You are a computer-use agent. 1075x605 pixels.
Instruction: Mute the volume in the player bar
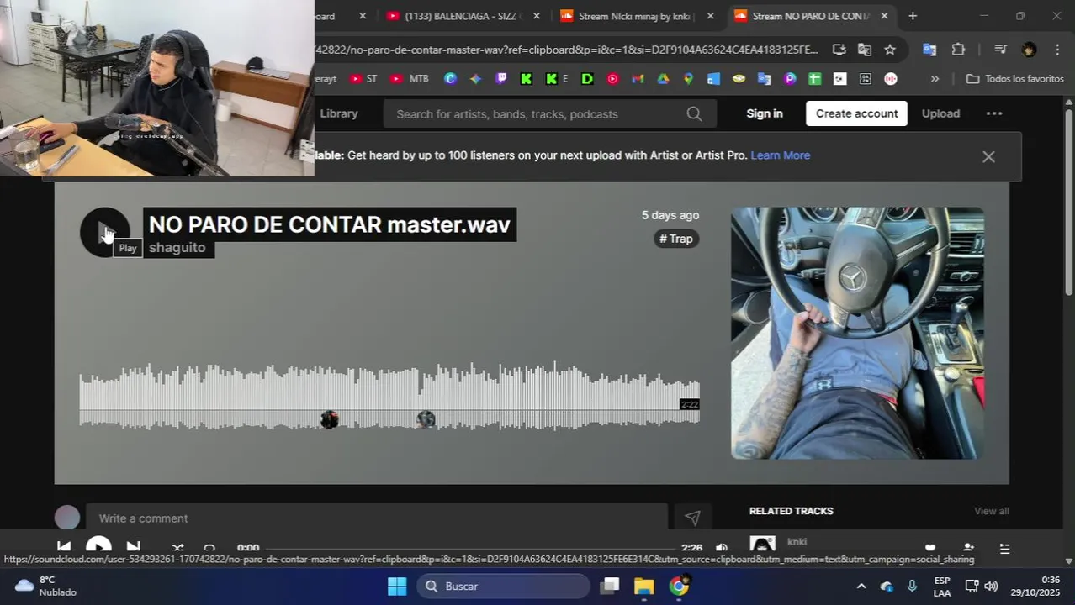[722, 549]
